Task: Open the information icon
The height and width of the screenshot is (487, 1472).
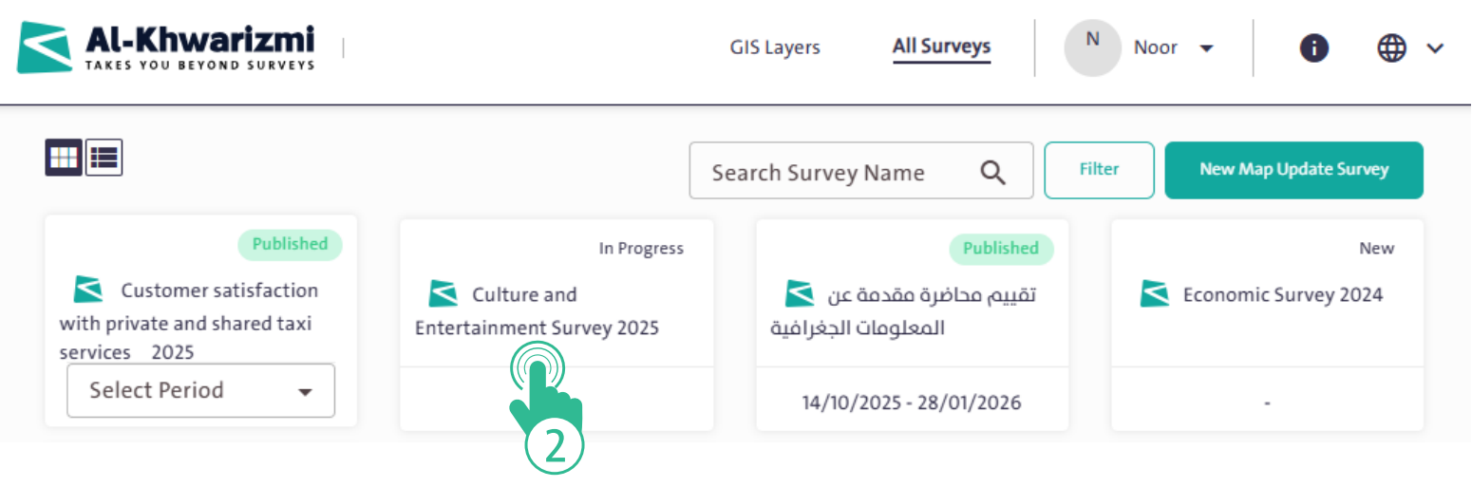Action: click(1313, 48)
